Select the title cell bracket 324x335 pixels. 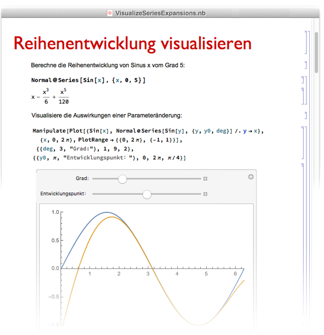[x=306, y=43]
